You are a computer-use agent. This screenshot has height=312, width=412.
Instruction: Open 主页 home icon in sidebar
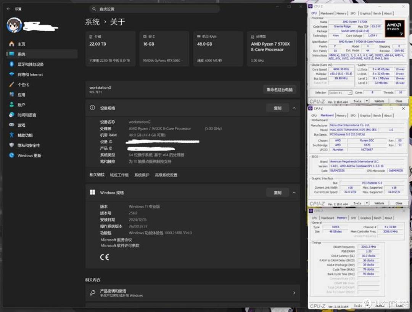point(11,44)
